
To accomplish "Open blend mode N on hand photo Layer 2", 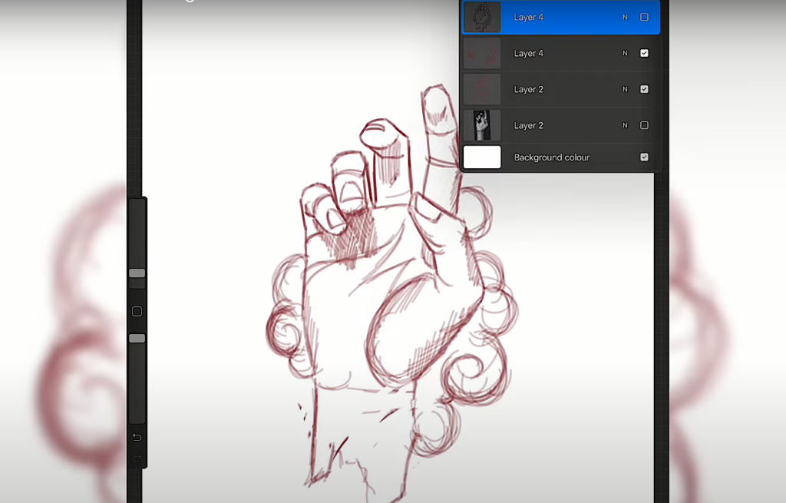I will click(625, 125).
